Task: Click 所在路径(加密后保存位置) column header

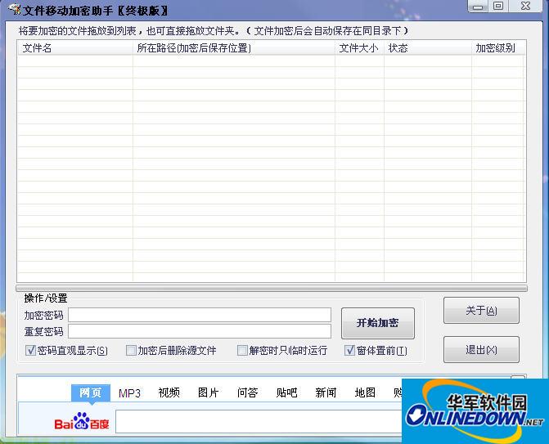Action: [x=234, y=48]
